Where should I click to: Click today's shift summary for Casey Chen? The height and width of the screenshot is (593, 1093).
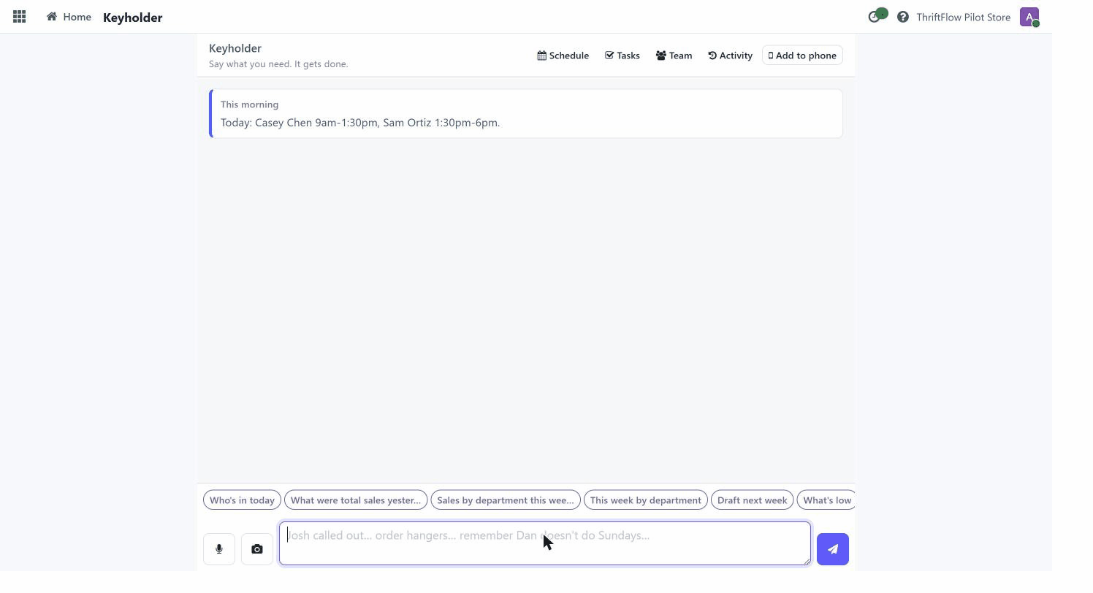[x=360, y=123]
